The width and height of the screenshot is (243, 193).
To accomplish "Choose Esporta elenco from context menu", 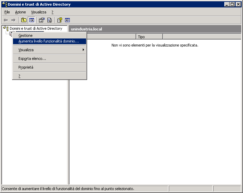I will coord(49,59).
